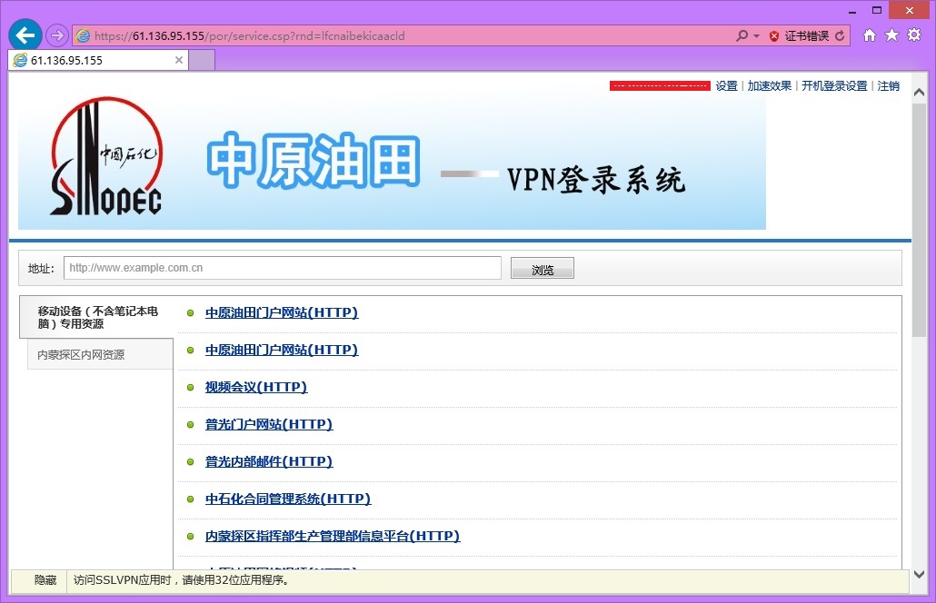Go back with the browser back arrow
Viewport: 936px width, 603px height.
pyautogui.click(x=25, y=35)
